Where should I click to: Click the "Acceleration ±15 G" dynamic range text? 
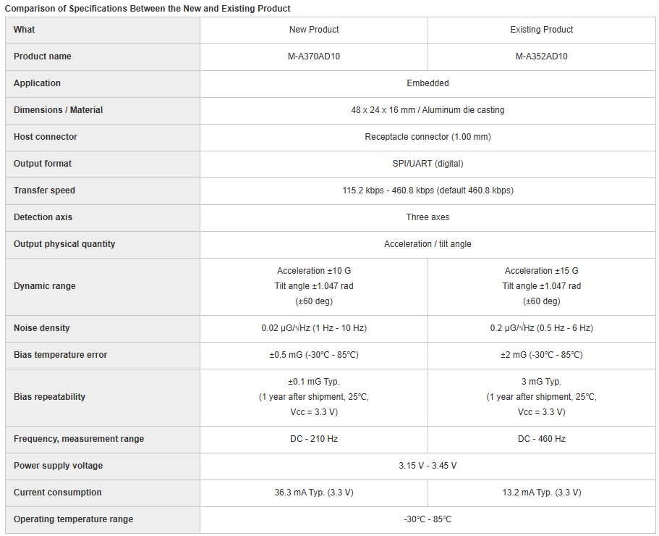(541, 271)
